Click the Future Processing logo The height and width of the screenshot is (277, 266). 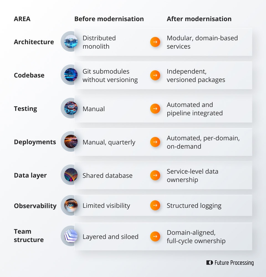(x=230, y=263)
